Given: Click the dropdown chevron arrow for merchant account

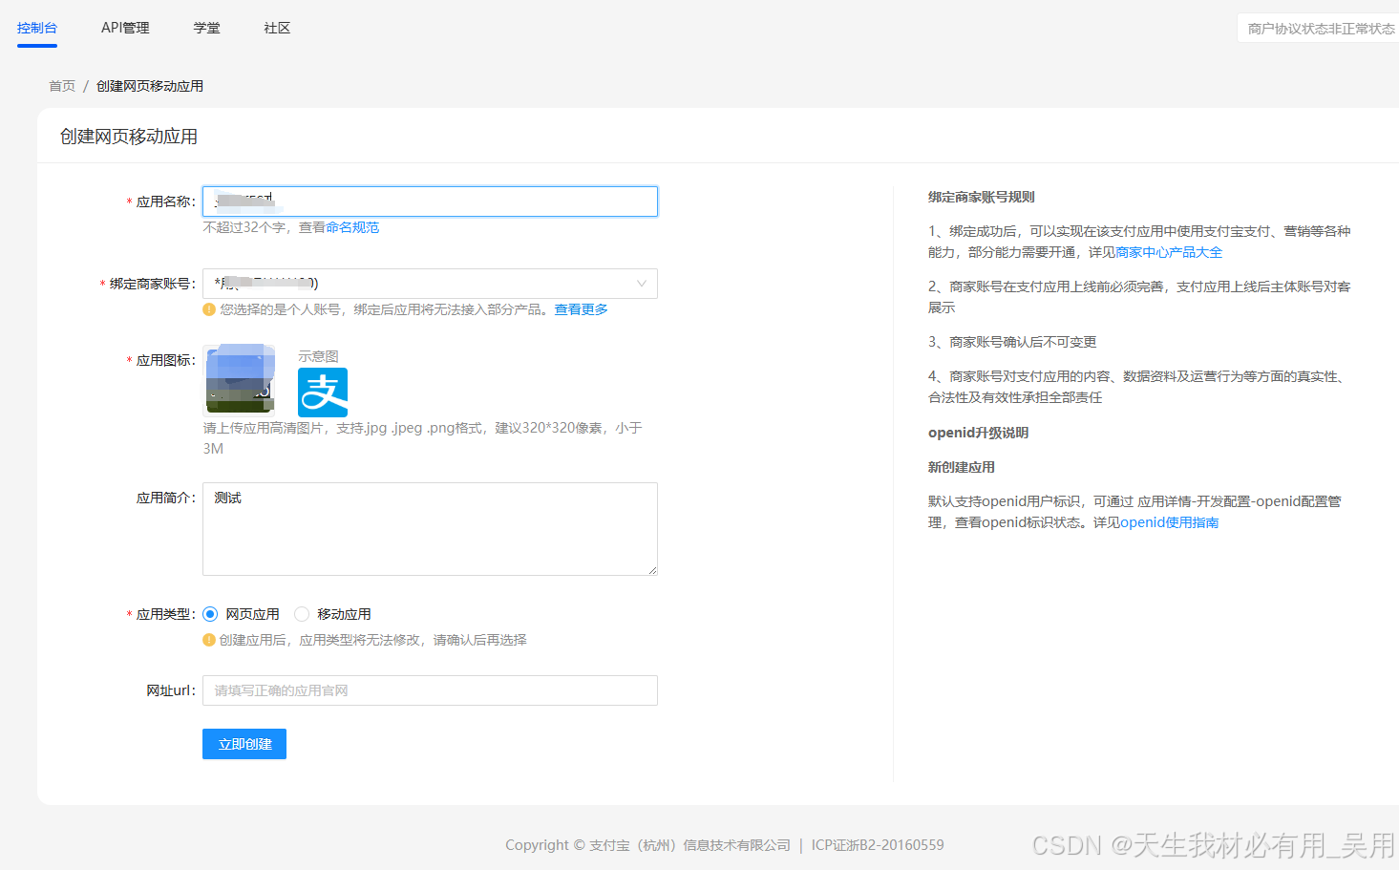Looking at the screenshot, I should pos(642,284).
